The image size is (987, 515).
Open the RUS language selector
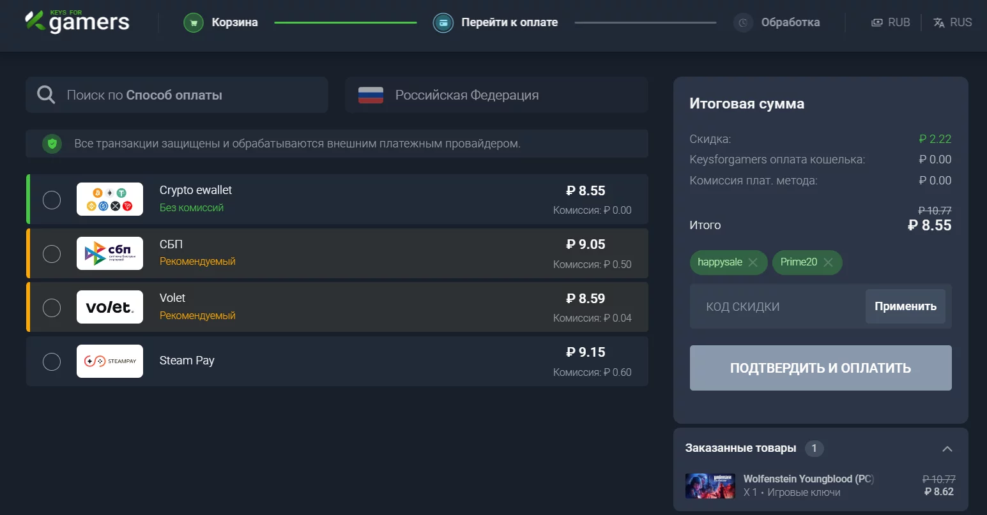(952, 22)
